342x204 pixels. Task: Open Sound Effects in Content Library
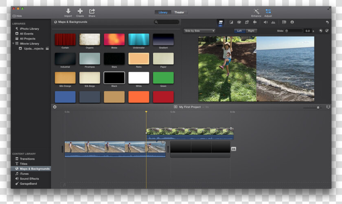(29, 179)
